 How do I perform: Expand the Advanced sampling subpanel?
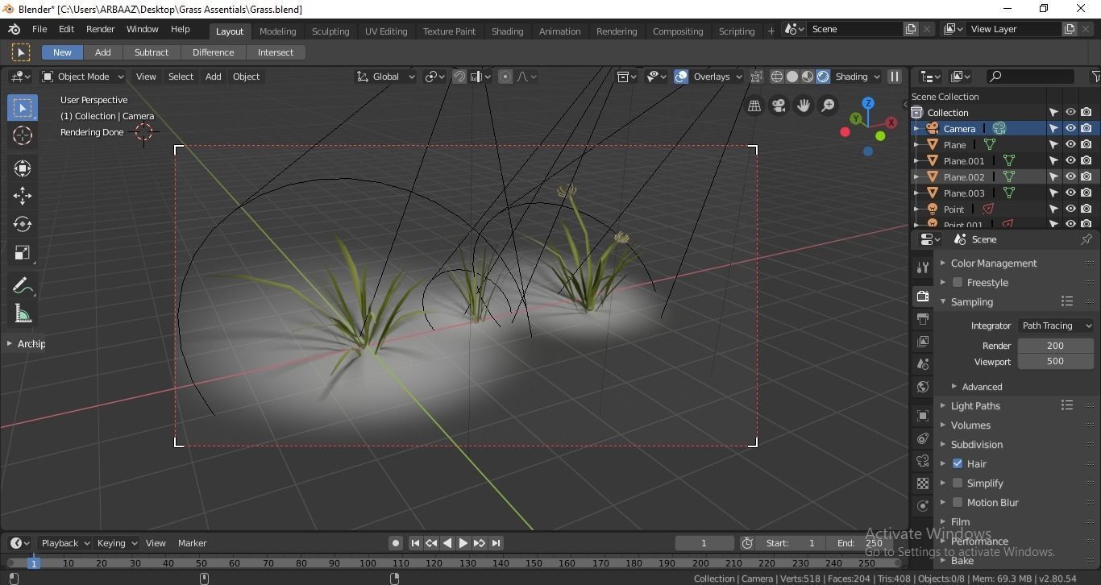point(982,387)
